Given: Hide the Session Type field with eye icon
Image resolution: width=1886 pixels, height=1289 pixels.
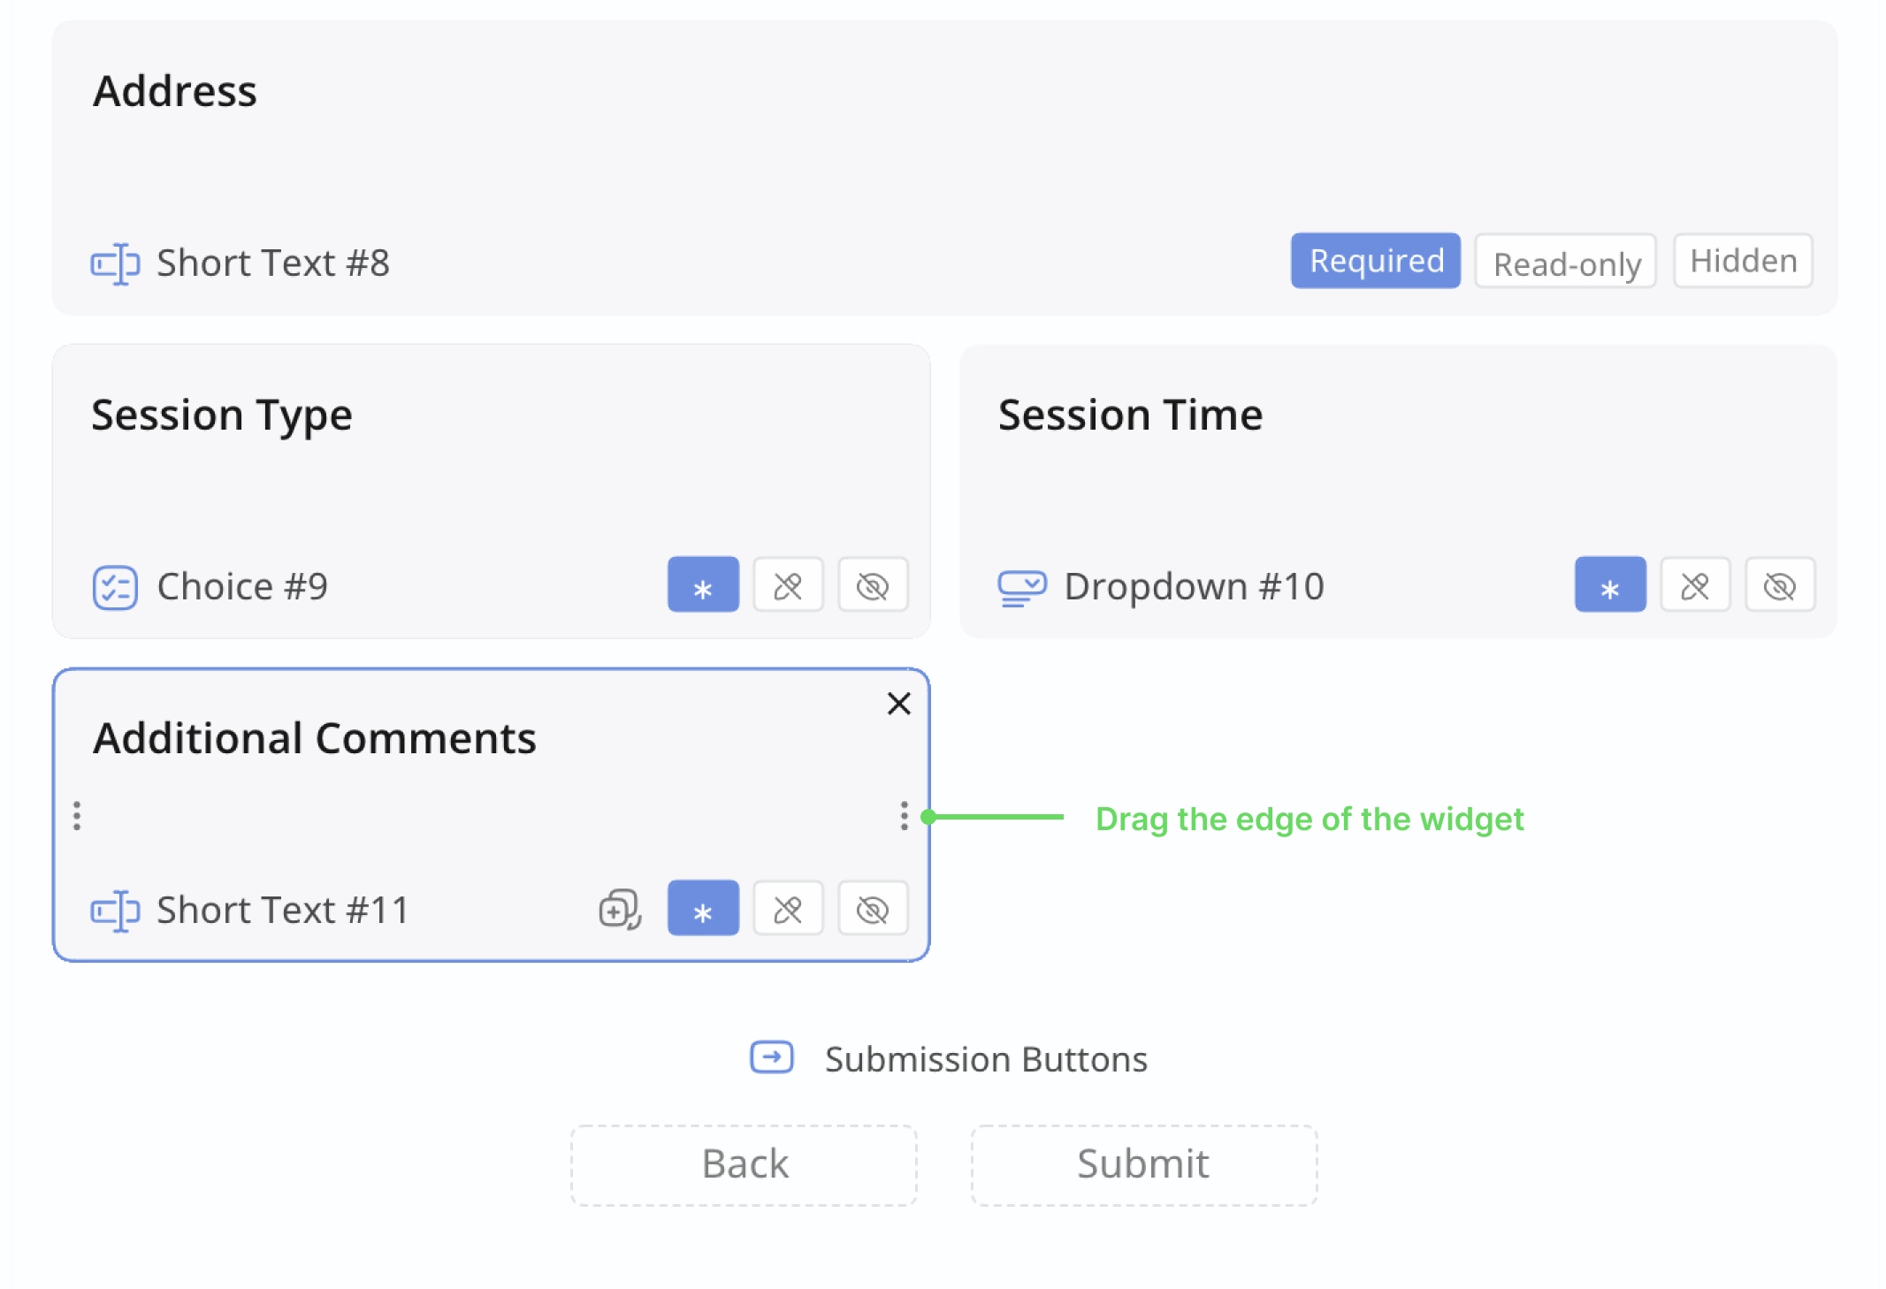Looking at the screenshot, I should pos(873,584).
